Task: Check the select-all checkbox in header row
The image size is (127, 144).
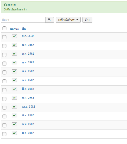Action: coord(4,28)
